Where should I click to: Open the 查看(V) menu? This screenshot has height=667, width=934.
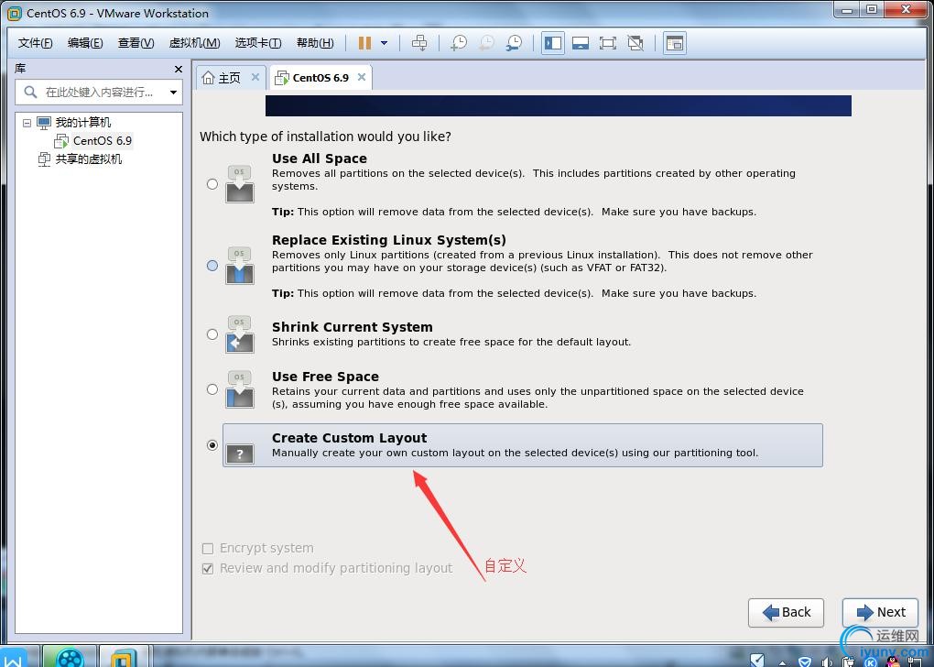(136, 43)
